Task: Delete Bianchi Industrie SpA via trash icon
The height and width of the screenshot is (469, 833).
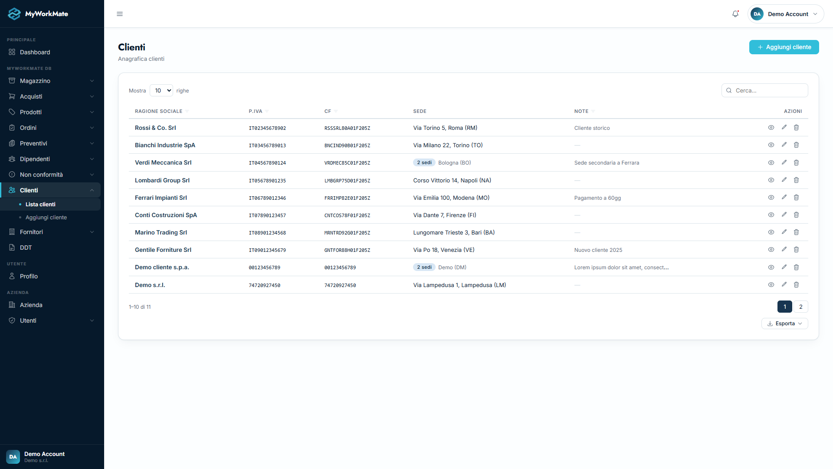Action: [x=796, y=145]
